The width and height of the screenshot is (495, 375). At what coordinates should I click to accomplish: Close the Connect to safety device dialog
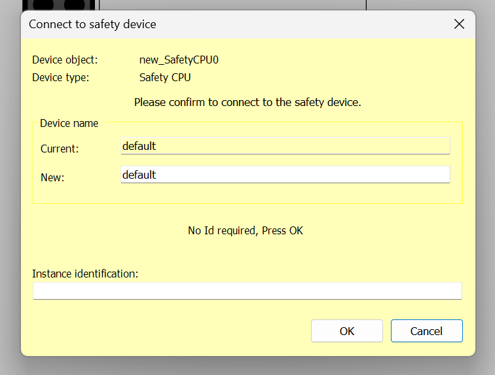point(459,24)
